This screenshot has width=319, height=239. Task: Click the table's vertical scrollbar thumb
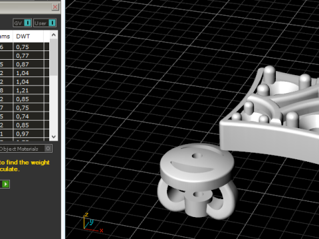click(x=53, y=57)
